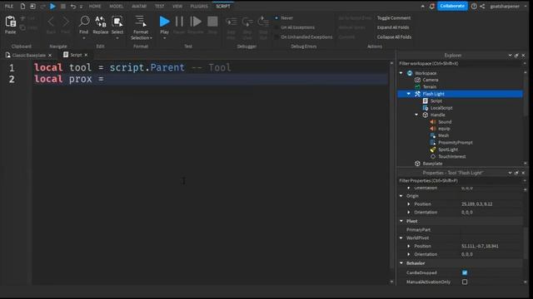The image size is (533, 299).
Task: Switch to the VIEW ribbon tab
Action: 177,6
